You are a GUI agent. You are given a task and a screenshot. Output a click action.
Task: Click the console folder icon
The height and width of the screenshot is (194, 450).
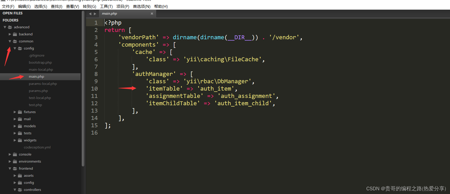click(x=15, y=154)
